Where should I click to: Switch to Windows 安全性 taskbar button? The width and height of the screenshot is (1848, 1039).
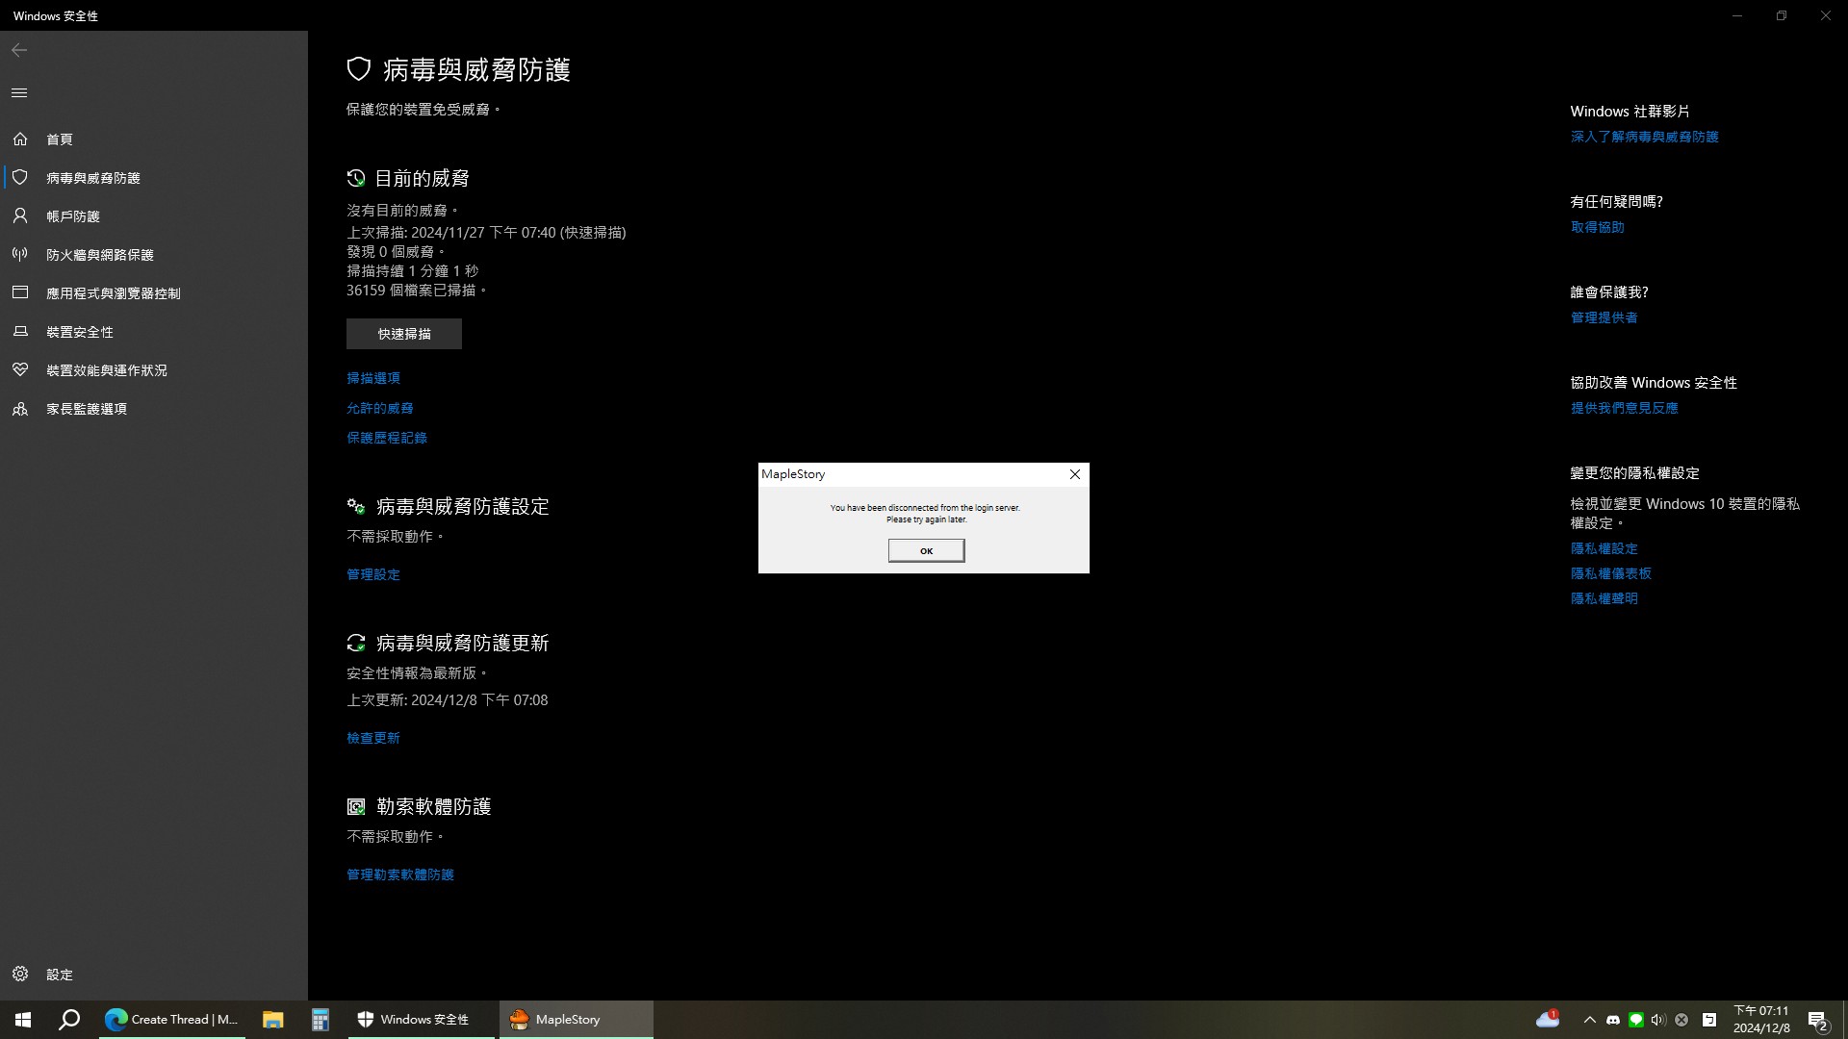(x=422, y=1020)
